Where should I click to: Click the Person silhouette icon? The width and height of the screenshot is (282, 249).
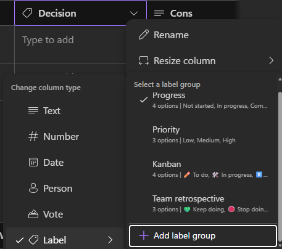pos(33,188)
